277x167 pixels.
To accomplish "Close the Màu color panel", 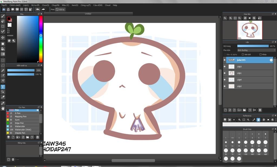I will [x=41, y=14].
